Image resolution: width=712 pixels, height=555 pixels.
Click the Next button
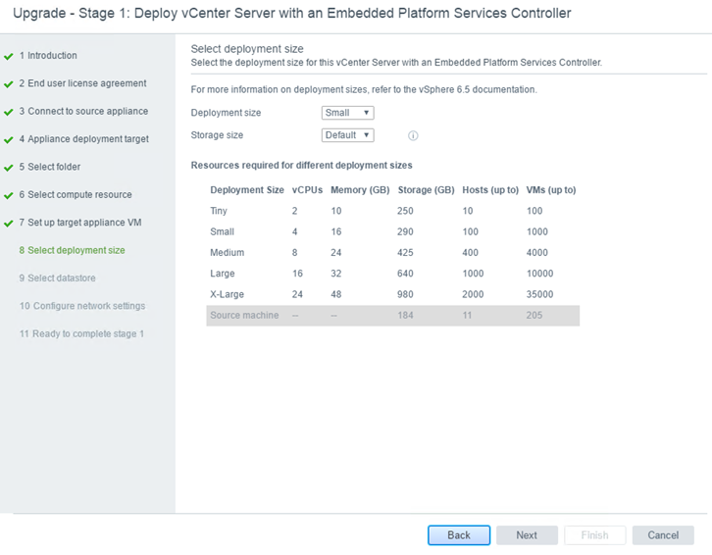click(x=527, y=535)
